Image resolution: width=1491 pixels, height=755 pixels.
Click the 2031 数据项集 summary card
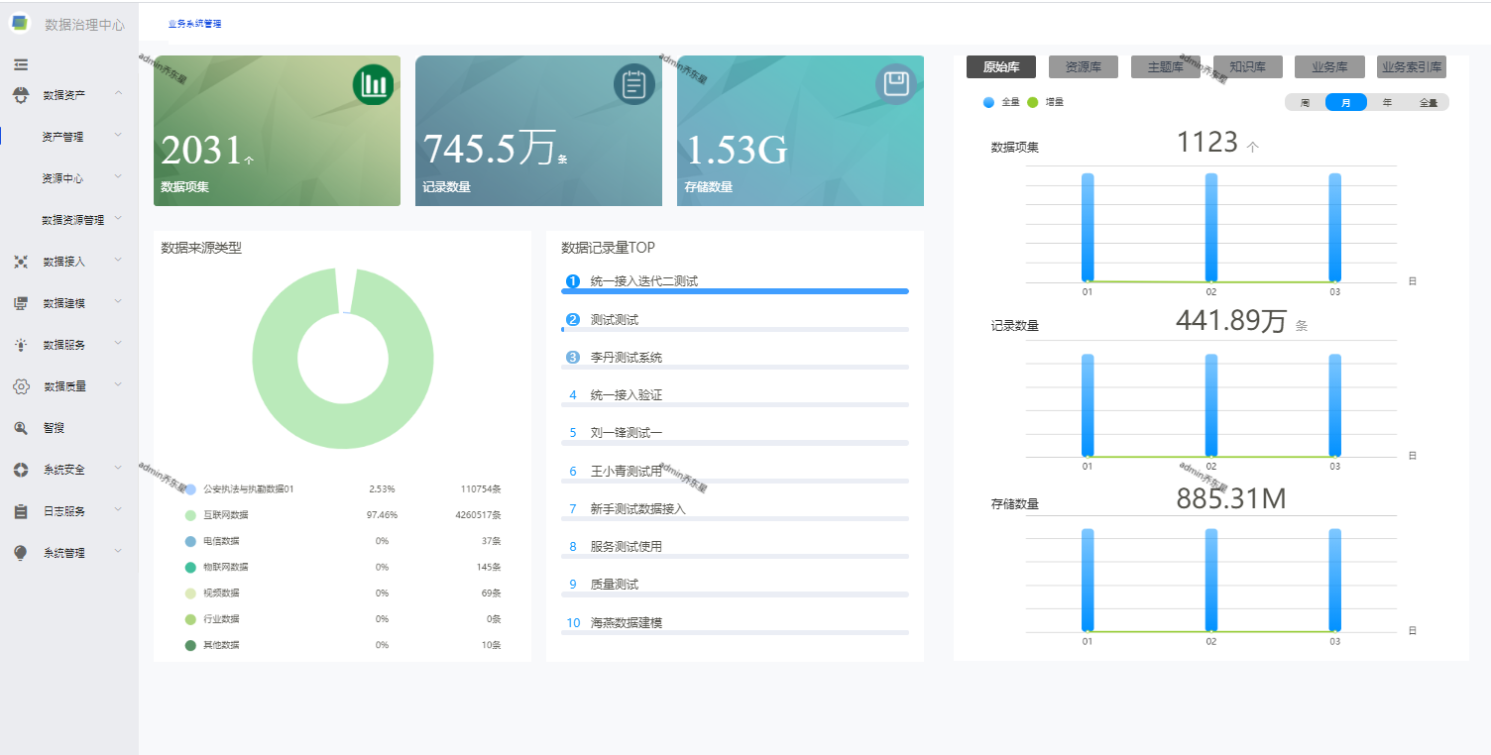pyautogui.click(x=278, y=131)
